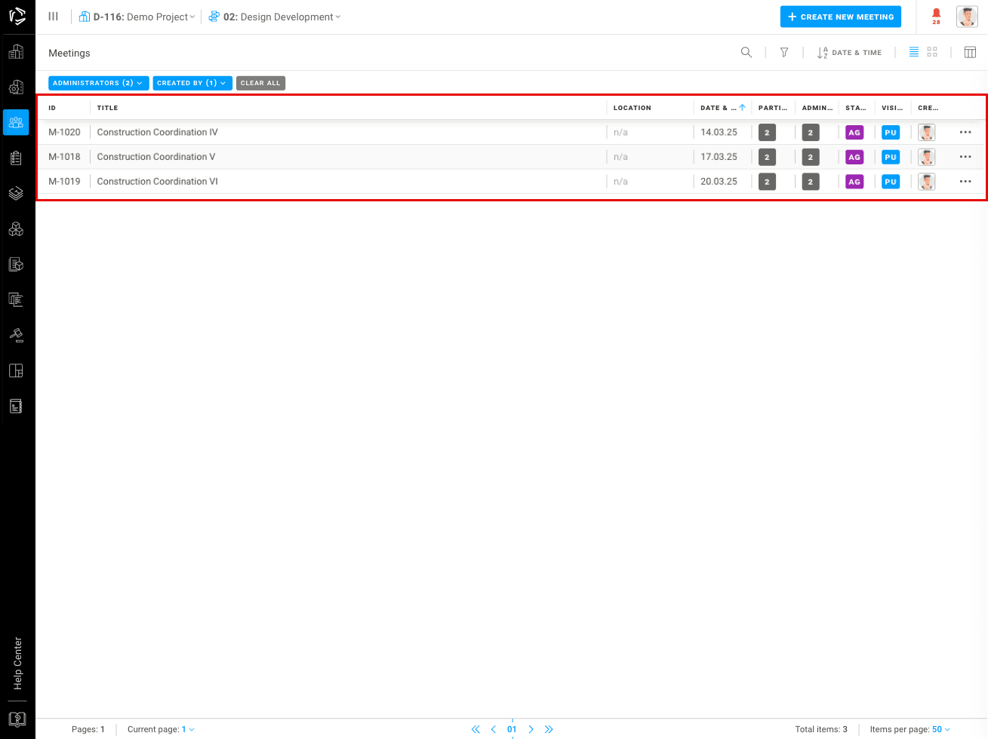Switch to list view layout
The height and width of the screenshot is (739, 988).
(913, 53)
